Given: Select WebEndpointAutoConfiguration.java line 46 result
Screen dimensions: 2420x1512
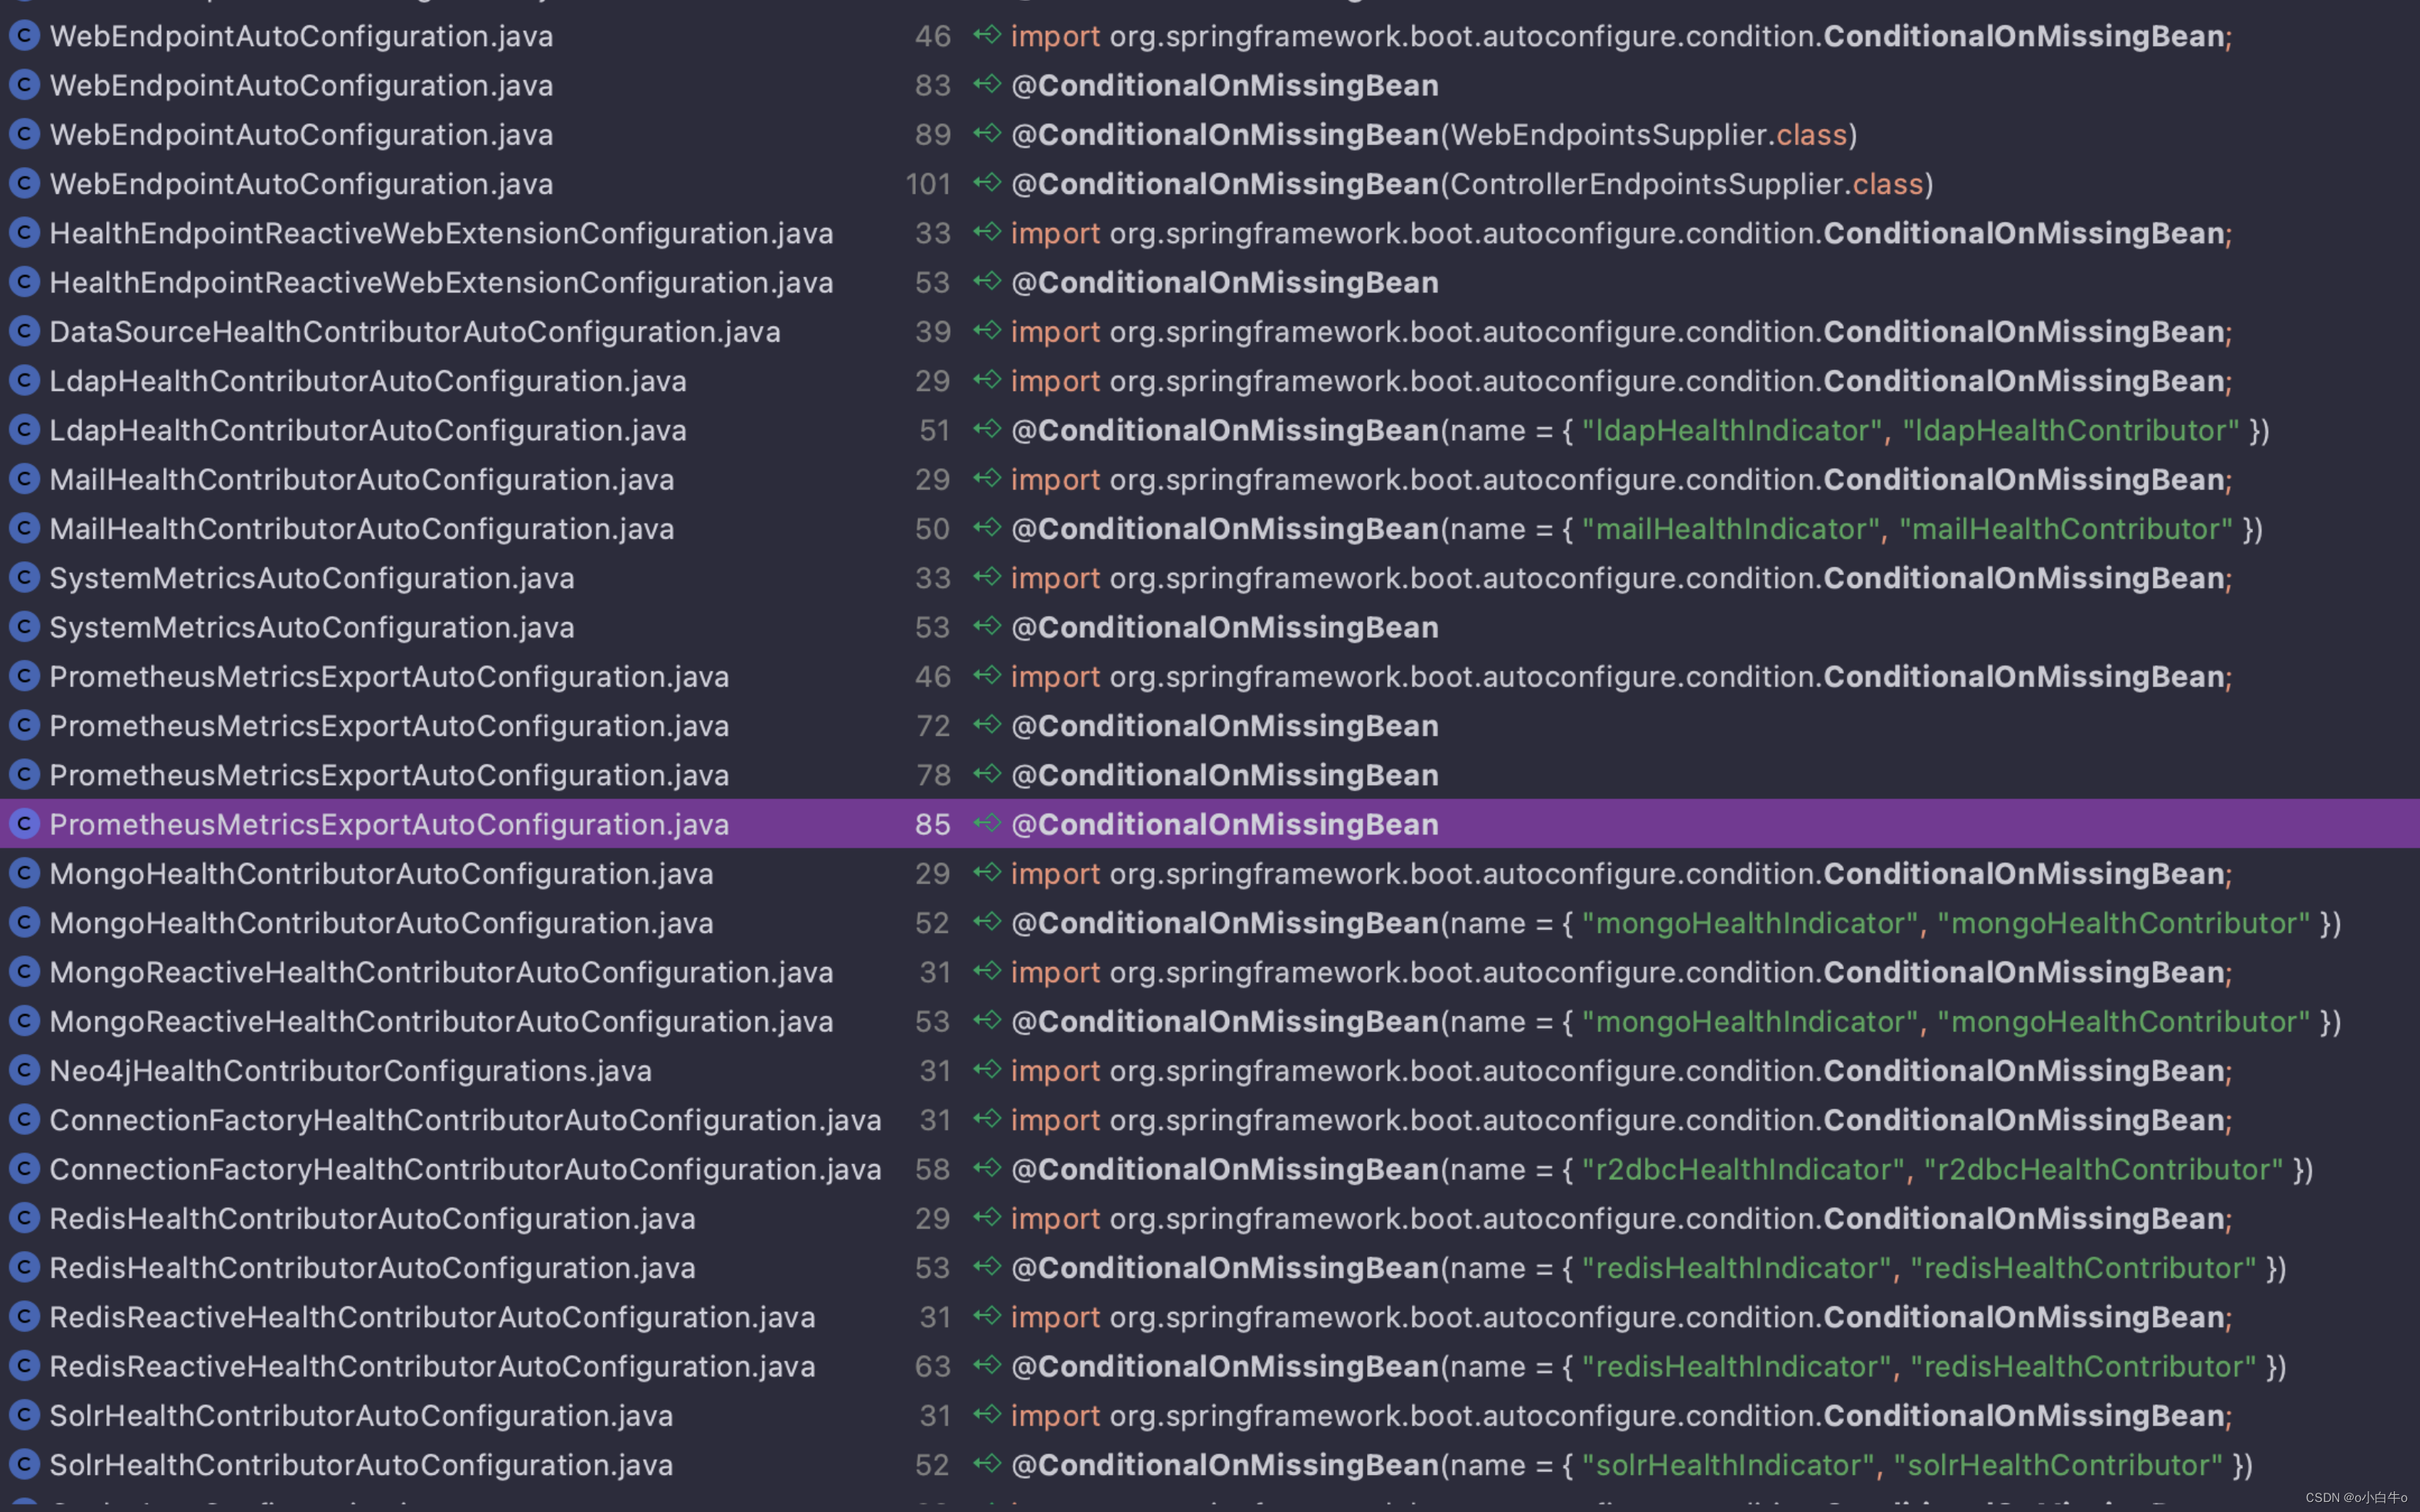Looking at the screenshot, I should [301, 37].
